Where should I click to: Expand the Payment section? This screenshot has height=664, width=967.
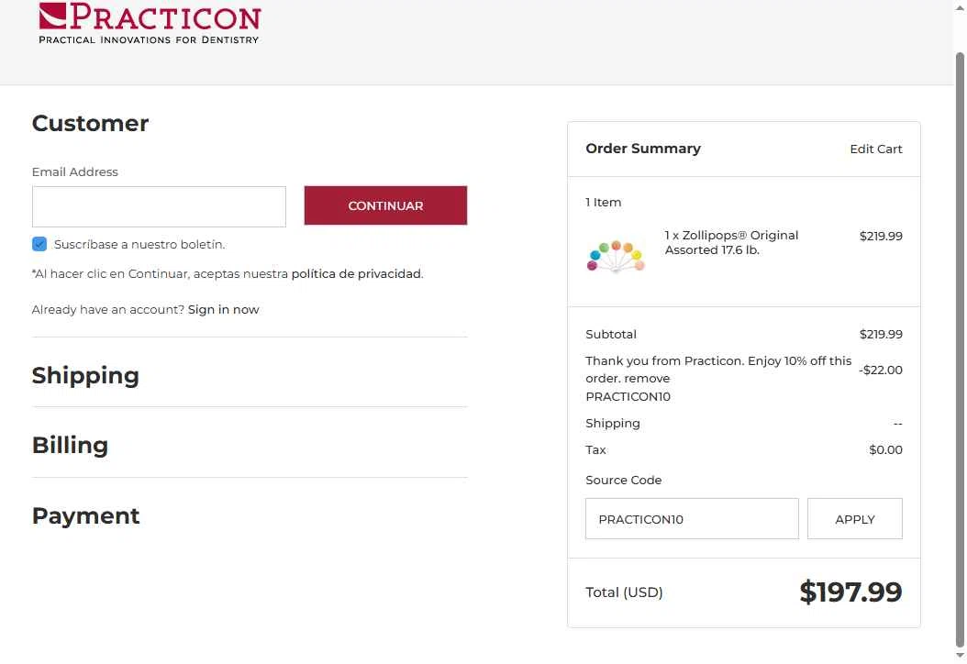click(x=85, y=516)
